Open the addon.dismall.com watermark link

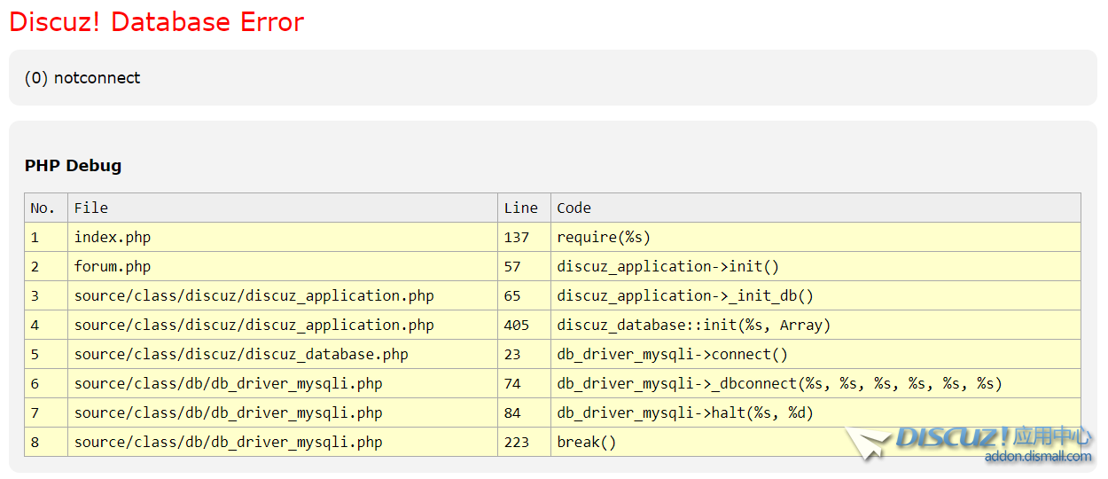tap(1038, 457)
